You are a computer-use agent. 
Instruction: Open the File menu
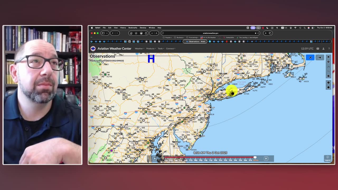[x=104, y=28]
